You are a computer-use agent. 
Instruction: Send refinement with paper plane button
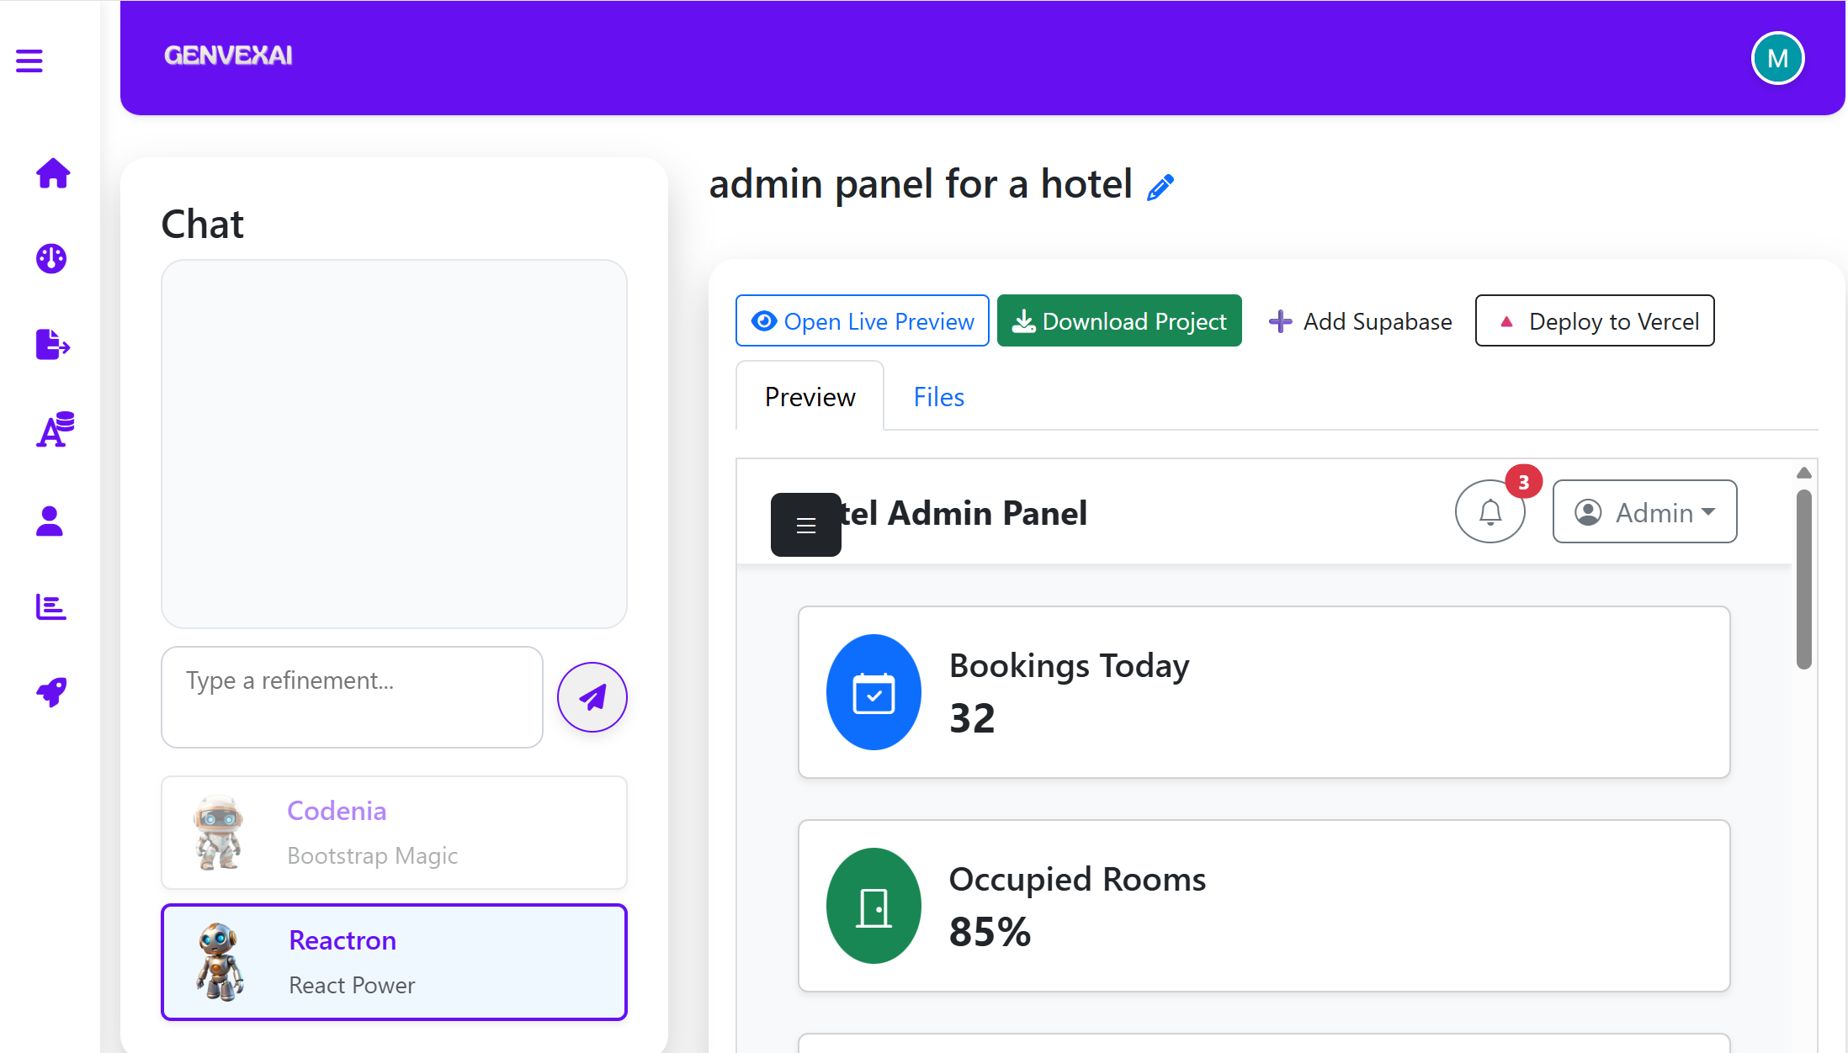tap(592, 697)
